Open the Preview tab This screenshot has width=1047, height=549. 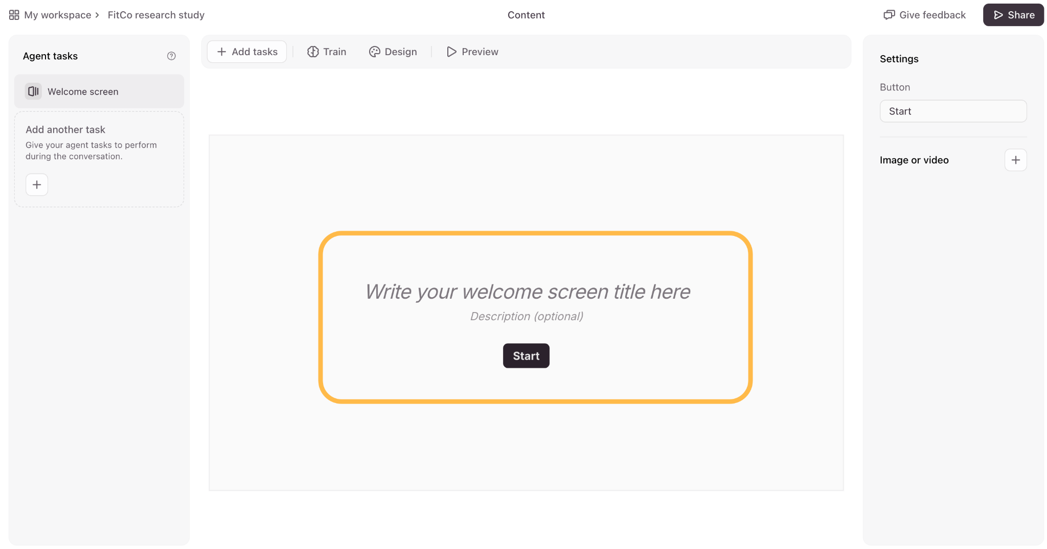pyautogui.click(x=472, y=52)
